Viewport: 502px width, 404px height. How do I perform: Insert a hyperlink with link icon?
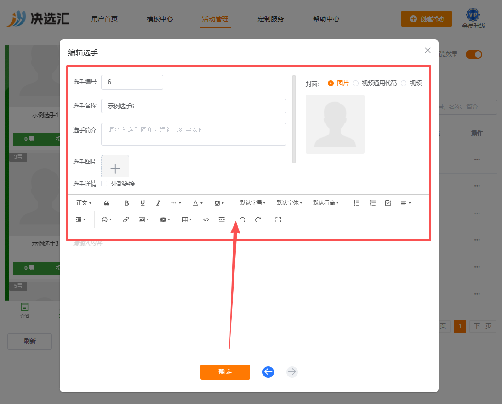coord(126,219)
